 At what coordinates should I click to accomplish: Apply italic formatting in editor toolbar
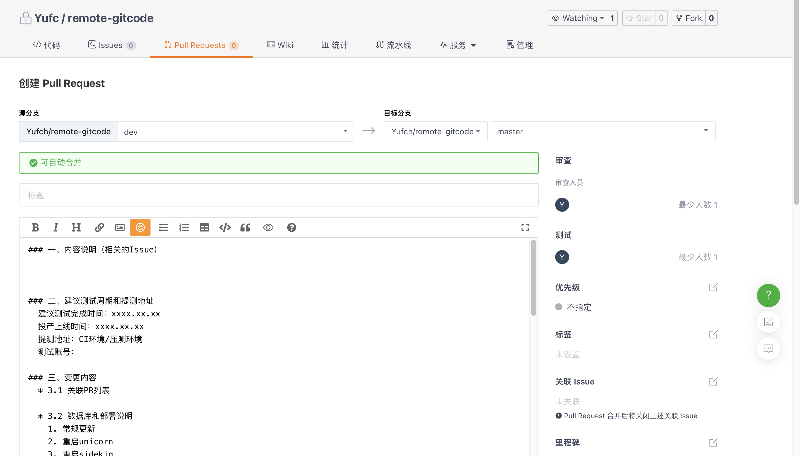tap(56, 227)
